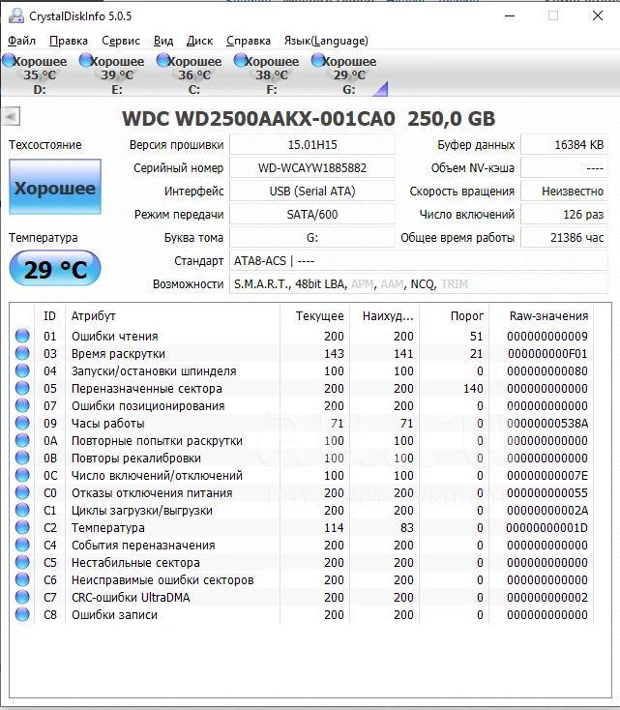Click status orb for Ошибки позиционирования
The height and width of the screenshot is (710, 620).
pyautogui.click(x=22, y=405)
